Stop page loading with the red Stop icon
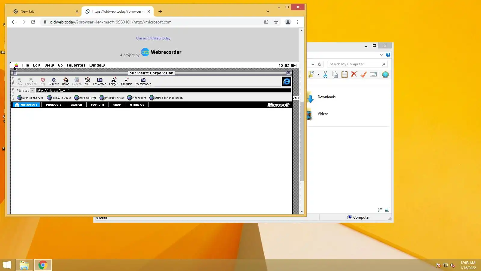 coord(43,81)
